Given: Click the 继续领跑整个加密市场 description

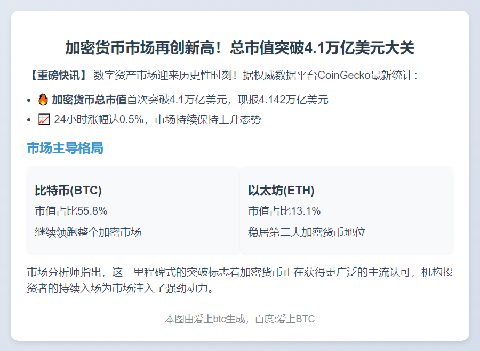Looking at the screenshot, I should click(x=88, y=232).
